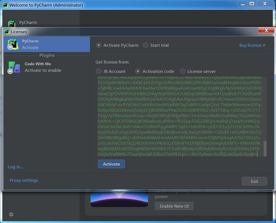Minimize the Welcome to PyCharm window
The width and height of the screenshot is (276, 223).
(x=243, y=4)
